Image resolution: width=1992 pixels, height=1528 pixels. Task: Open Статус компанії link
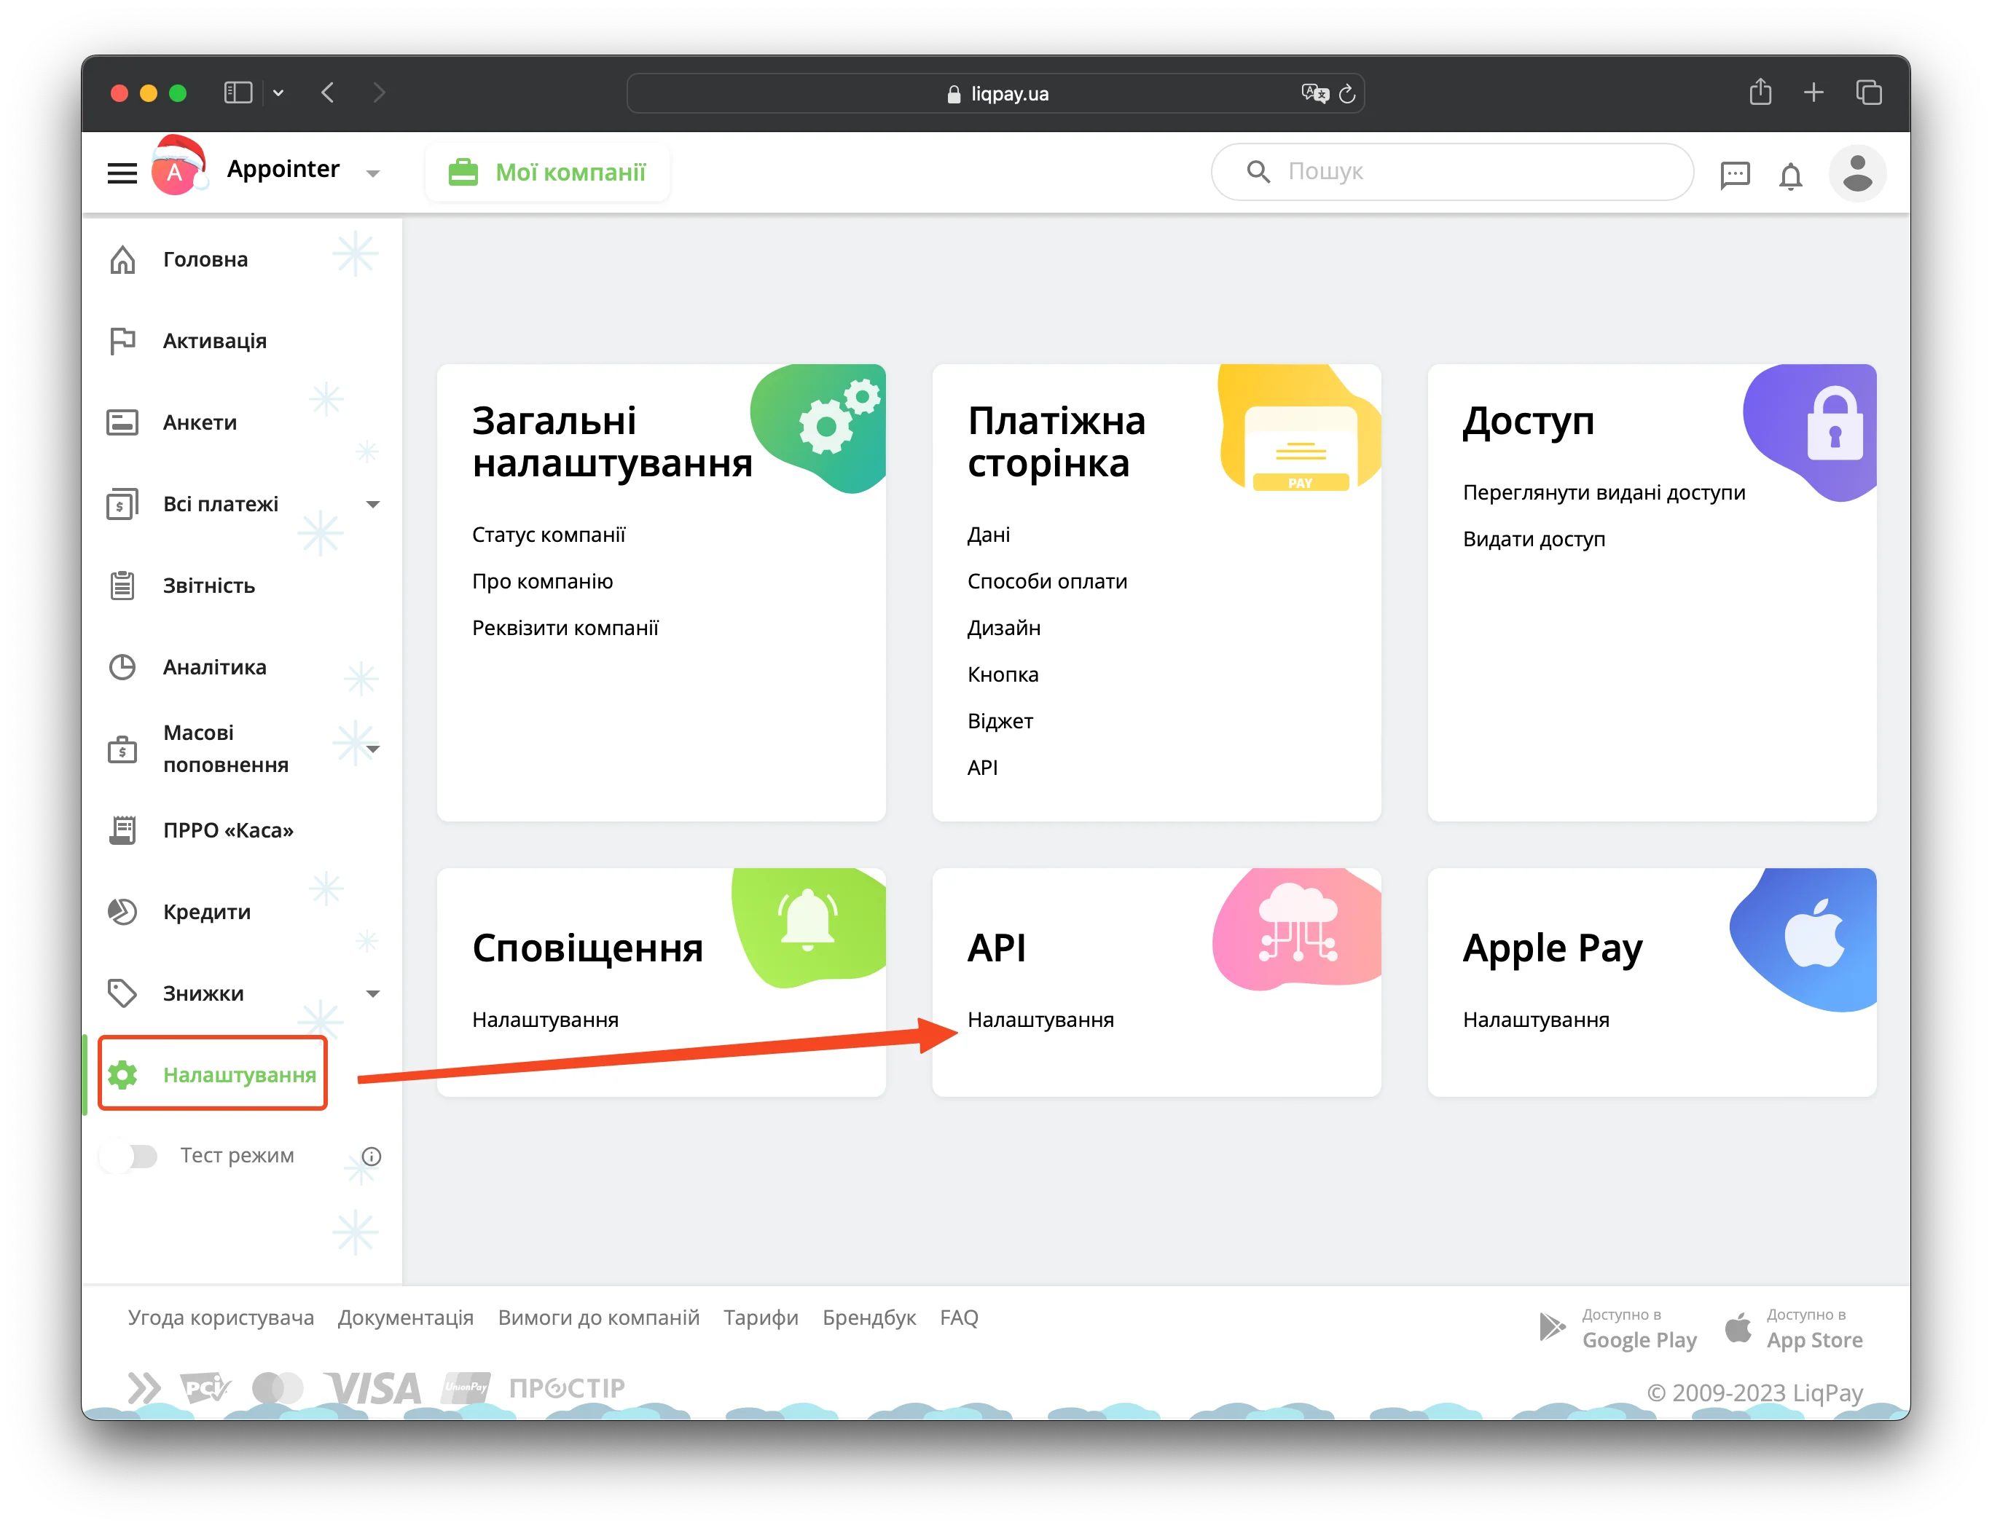pos(548,535)
